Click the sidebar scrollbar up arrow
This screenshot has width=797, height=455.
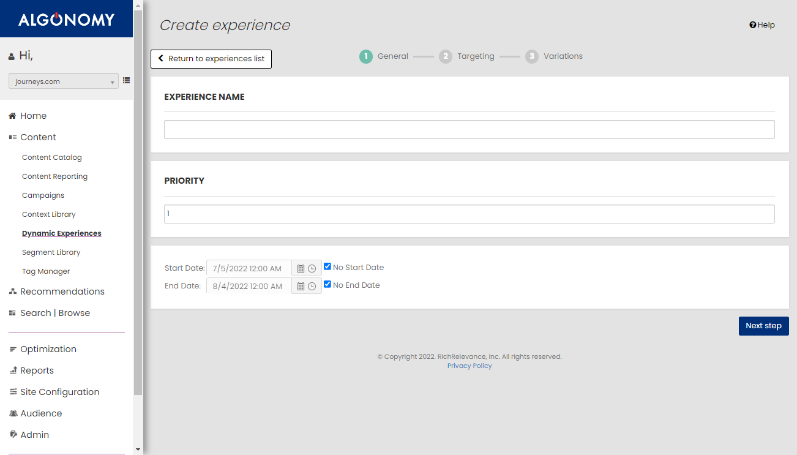coord(138,4)
